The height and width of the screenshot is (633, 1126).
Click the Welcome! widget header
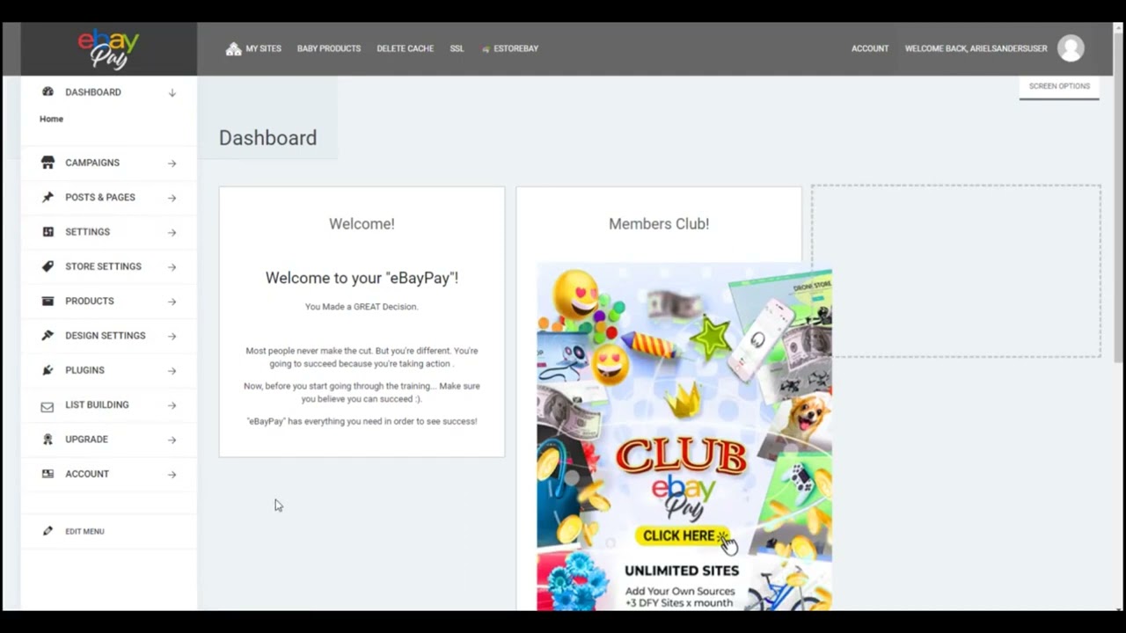362,223
